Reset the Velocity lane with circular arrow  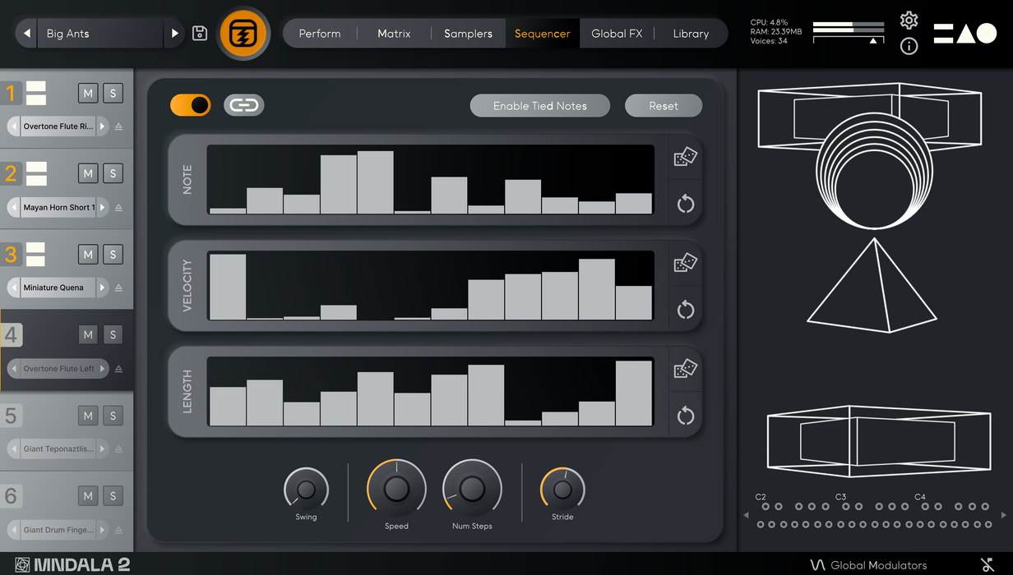click(685, 310)
